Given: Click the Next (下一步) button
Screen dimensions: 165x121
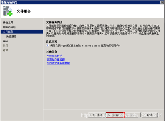Looking at the screenshot, I should tap(115, 115).
